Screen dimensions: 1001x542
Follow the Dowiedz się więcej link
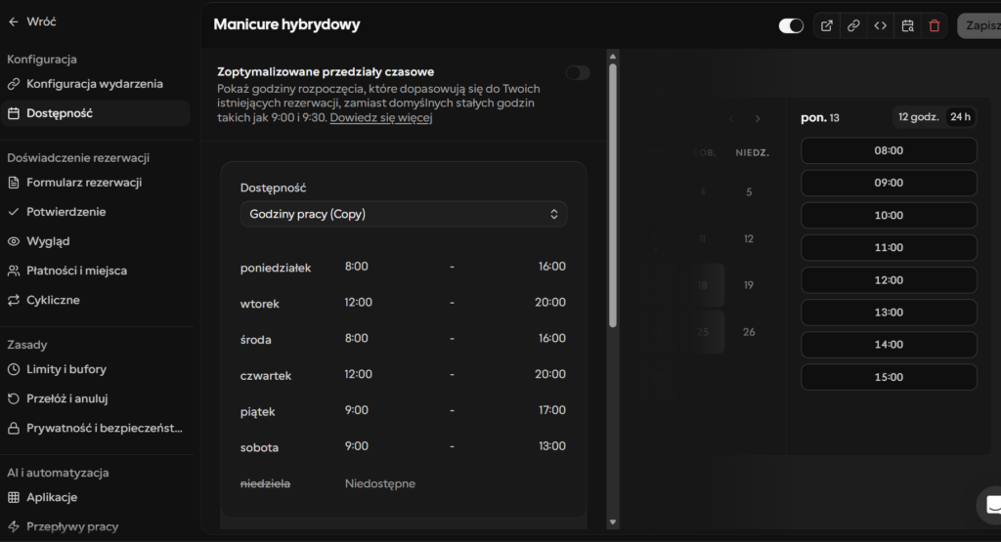click(x=381, y=117)
